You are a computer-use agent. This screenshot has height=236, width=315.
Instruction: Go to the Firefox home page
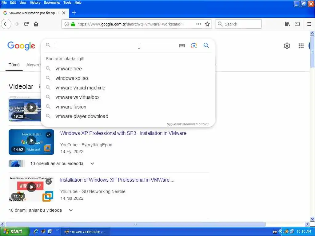(36, 24)
